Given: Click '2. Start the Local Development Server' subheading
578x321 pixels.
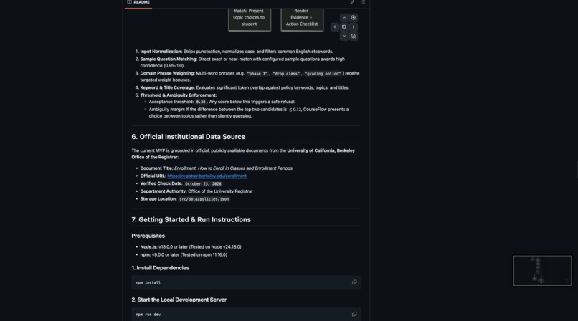Looking at the screenshot, I should pyautogui.click(x=179, y=300).
